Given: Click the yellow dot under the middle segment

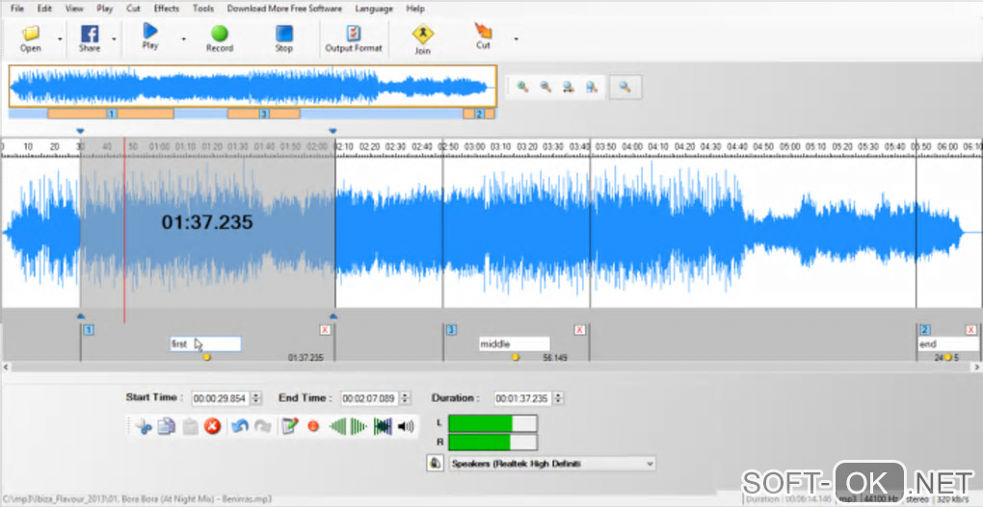Looking at the screenshot, I should (516, 358).
